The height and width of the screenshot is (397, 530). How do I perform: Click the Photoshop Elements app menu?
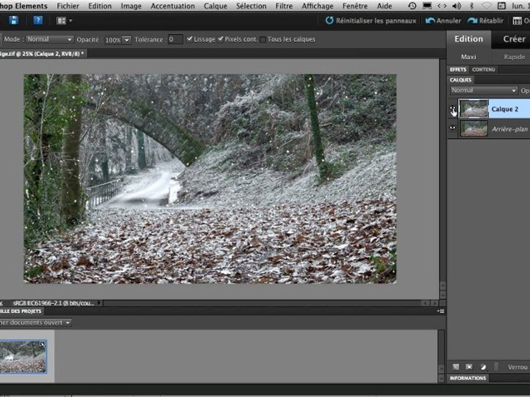tap(24, 6)
